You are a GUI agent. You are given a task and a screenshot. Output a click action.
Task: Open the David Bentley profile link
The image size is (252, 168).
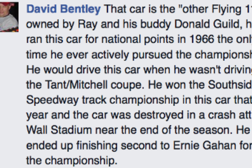(x=64, y=9)
